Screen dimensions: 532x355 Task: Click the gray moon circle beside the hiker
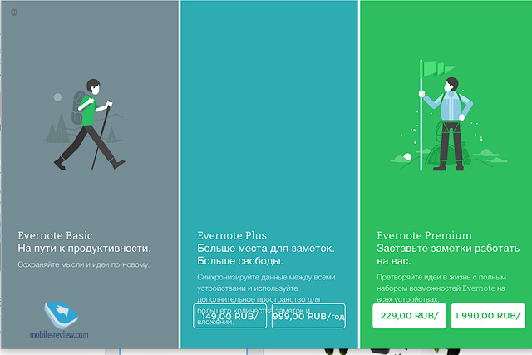click(x=57, y=97)
